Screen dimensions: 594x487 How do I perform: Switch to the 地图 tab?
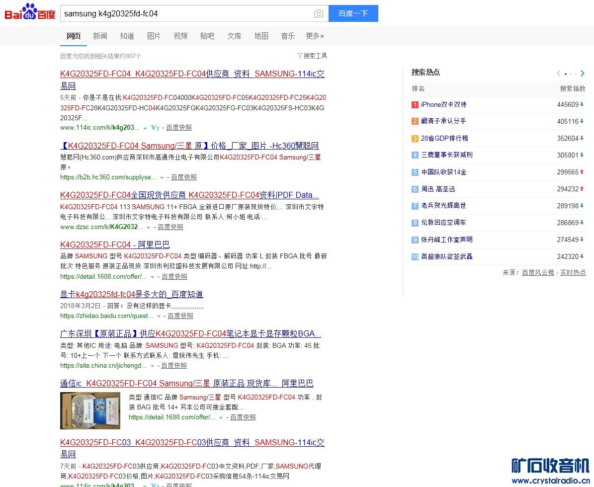tap(261, 36)
